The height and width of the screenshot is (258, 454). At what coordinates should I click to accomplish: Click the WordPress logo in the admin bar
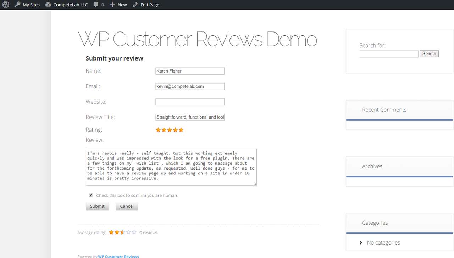[5, 5]
